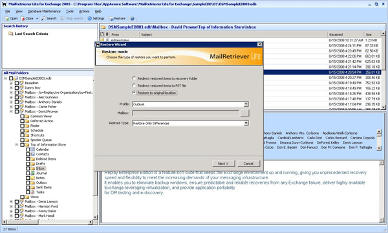Check the DSMSampleEDB03.edb checkbox
This screenshot has height=233, width=388.
(11, 78)
